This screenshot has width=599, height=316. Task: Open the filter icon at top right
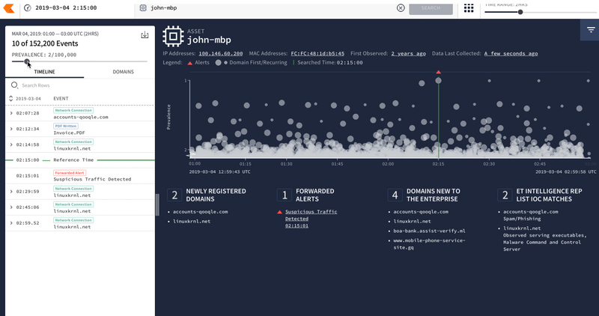(591, 30)
